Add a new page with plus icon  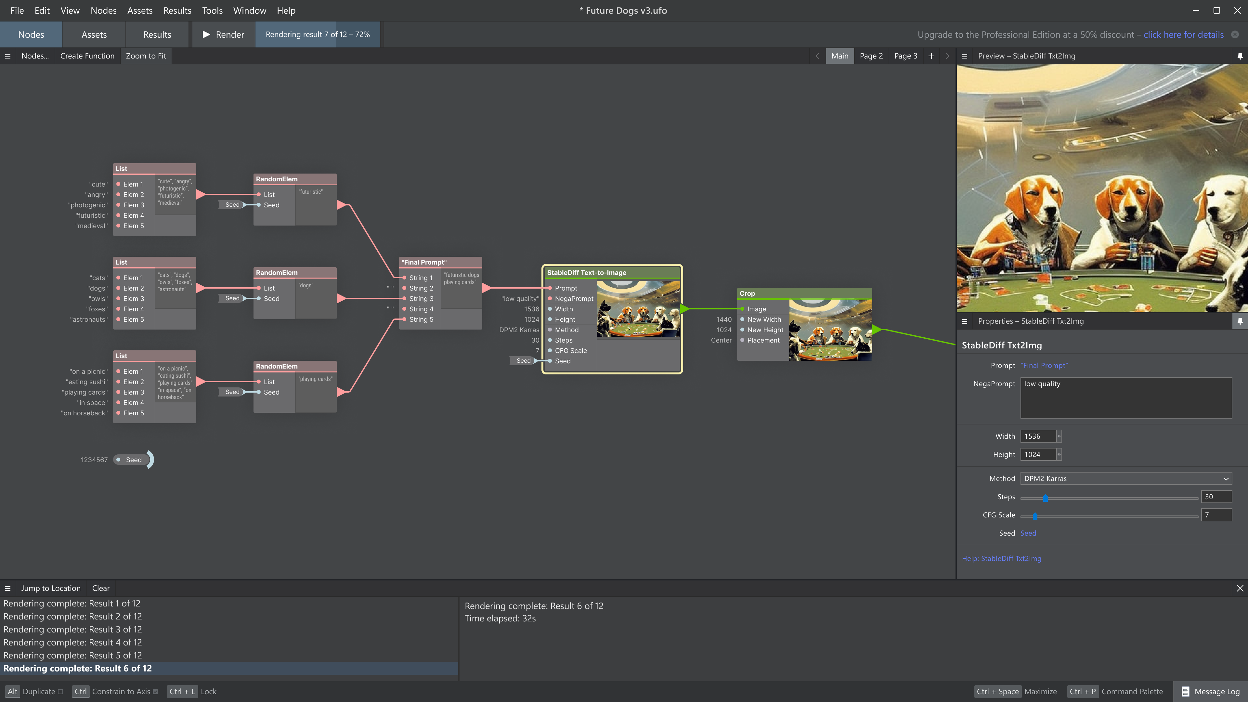tap(931, 56)
